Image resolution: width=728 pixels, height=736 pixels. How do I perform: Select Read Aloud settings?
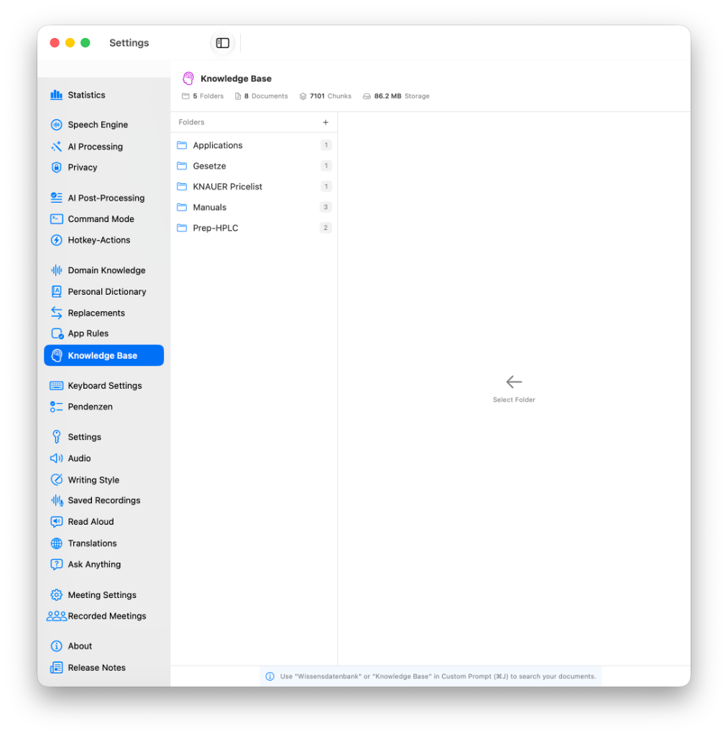click(103, 522)
